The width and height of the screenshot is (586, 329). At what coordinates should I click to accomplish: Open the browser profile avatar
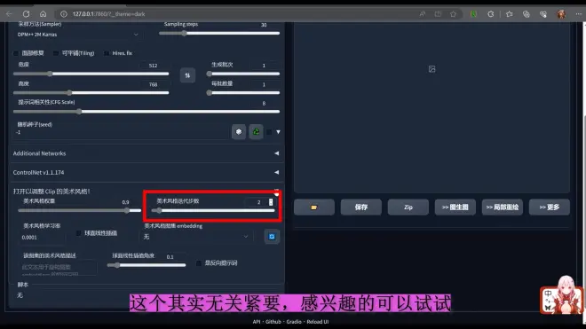[x=561, y=14]
